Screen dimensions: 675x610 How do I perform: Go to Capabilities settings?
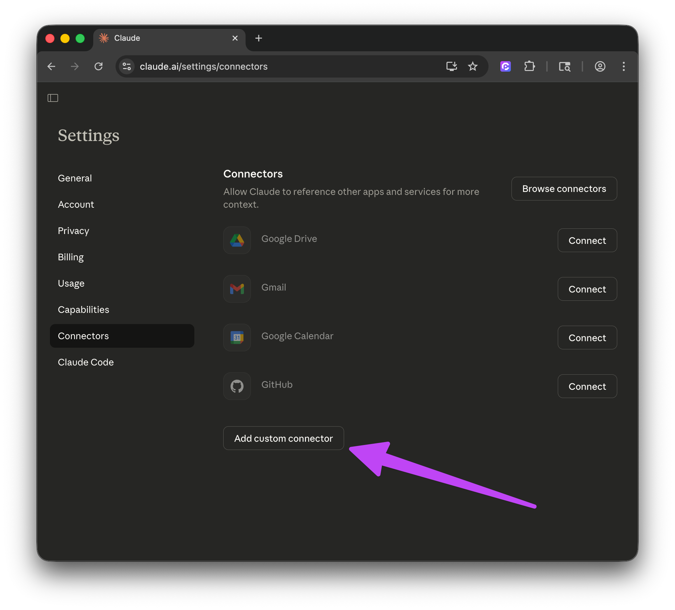(x=83, y=310)
